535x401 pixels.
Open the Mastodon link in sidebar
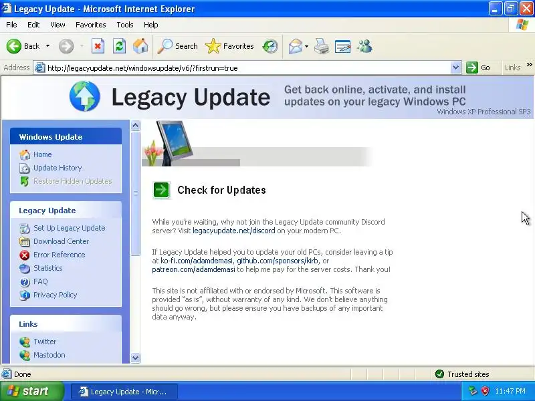click(49, 355)
